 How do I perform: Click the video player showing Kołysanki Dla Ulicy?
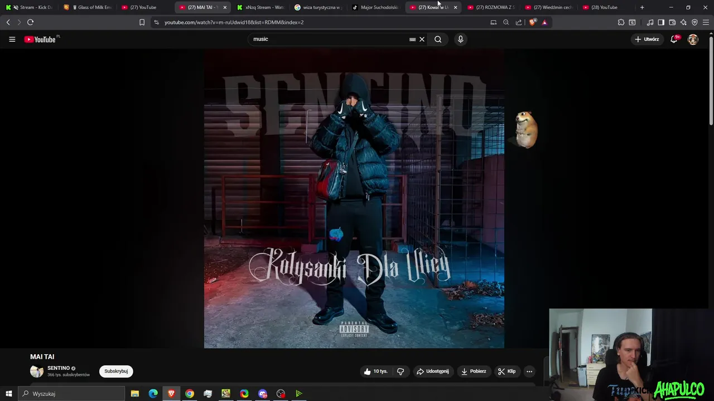point(354,199)
